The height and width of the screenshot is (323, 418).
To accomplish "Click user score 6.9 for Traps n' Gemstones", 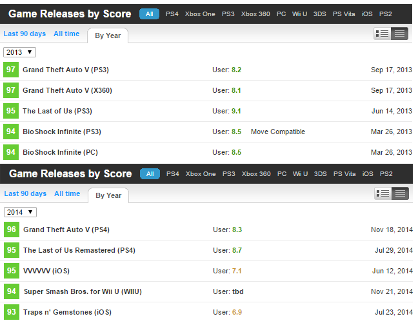I will 237,312.
